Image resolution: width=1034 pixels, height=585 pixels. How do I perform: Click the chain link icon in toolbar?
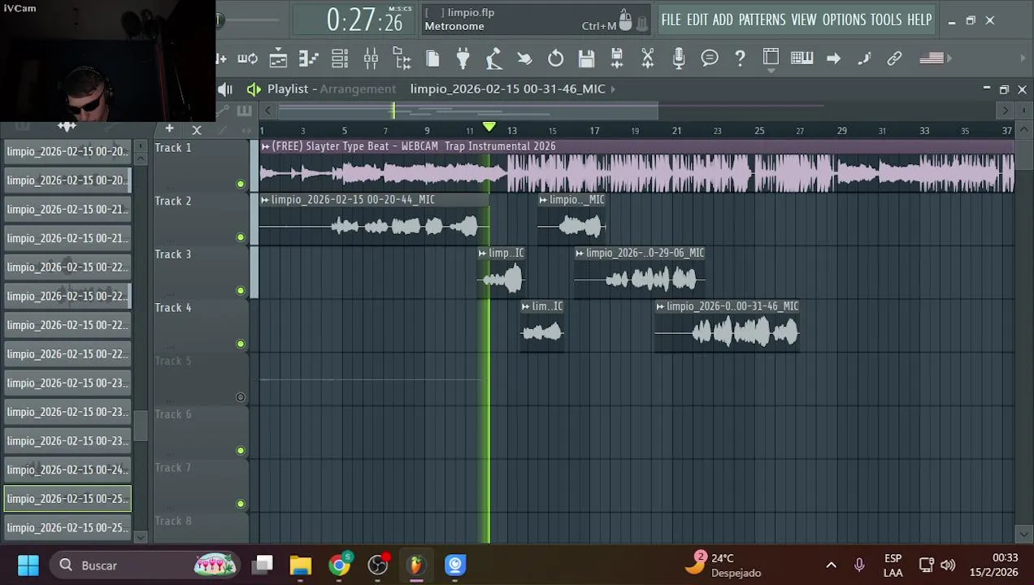coord(894,58)
